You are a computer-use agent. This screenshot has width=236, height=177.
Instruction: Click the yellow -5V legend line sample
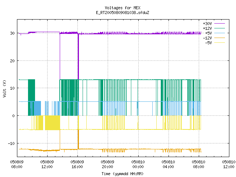[219, 43]
